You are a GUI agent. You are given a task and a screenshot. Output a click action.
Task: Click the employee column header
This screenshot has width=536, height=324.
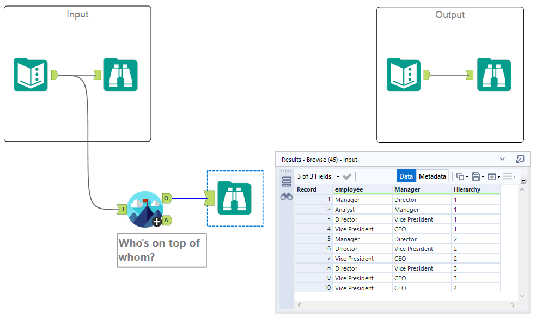(362, 189)
